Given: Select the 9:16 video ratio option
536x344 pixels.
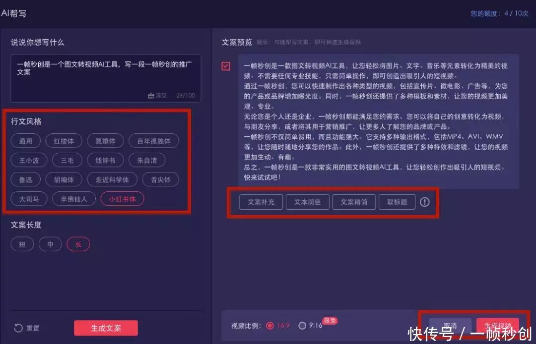Looking at the screenshot, I should (x=303, y=326).
